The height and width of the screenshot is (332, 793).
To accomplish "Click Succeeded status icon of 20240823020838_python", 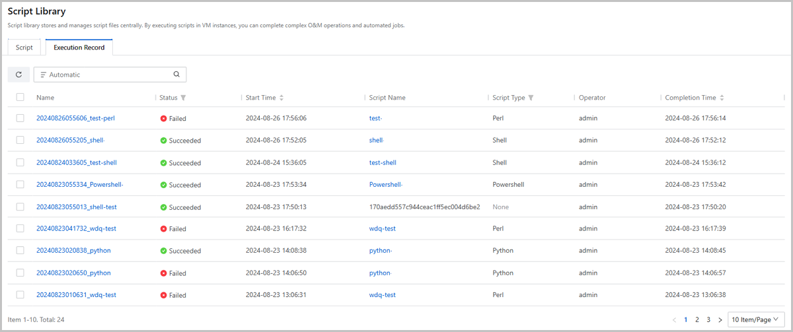I will point(163,251).
